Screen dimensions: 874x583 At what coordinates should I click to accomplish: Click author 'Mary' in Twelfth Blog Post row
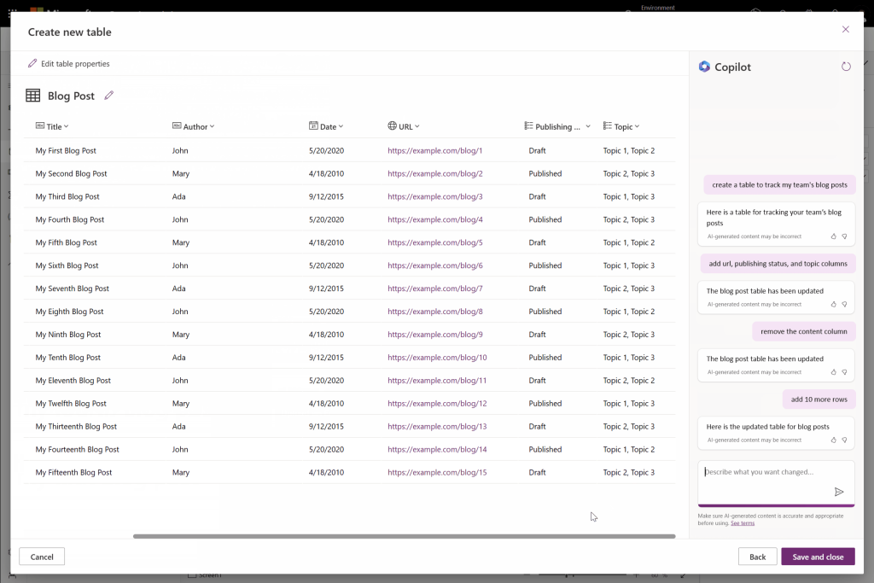181,404
